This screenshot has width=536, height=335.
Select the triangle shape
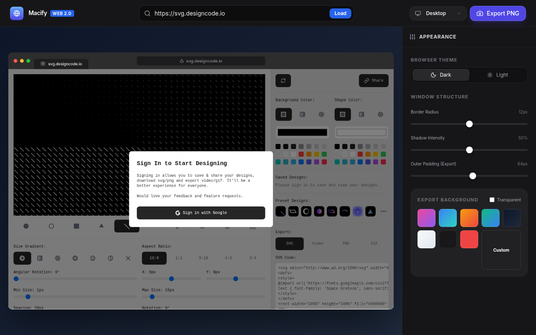(x=101, y=226)
